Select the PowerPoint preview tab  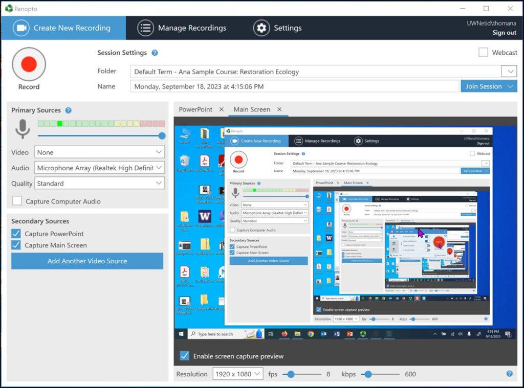click(195, 109)
